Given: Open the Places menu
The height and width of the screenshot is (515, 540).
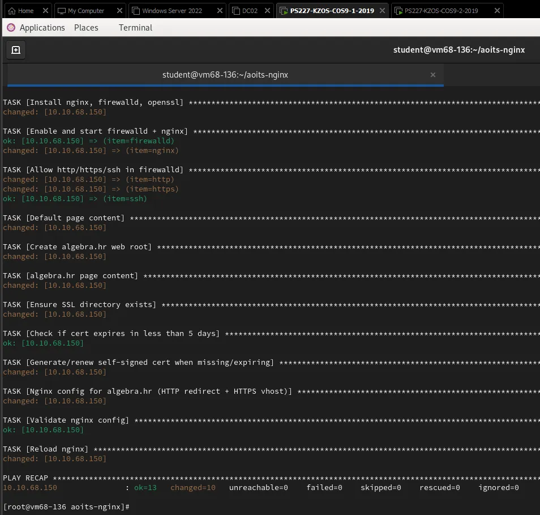Looking at the screenshot, I should [85, 27].
